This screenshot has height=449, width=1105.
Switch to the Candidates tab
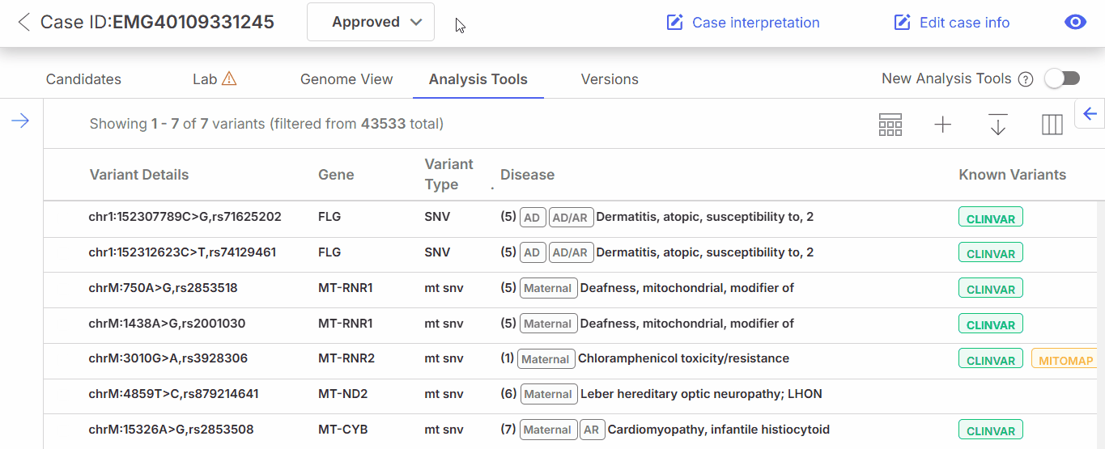[x=83, y=79]
